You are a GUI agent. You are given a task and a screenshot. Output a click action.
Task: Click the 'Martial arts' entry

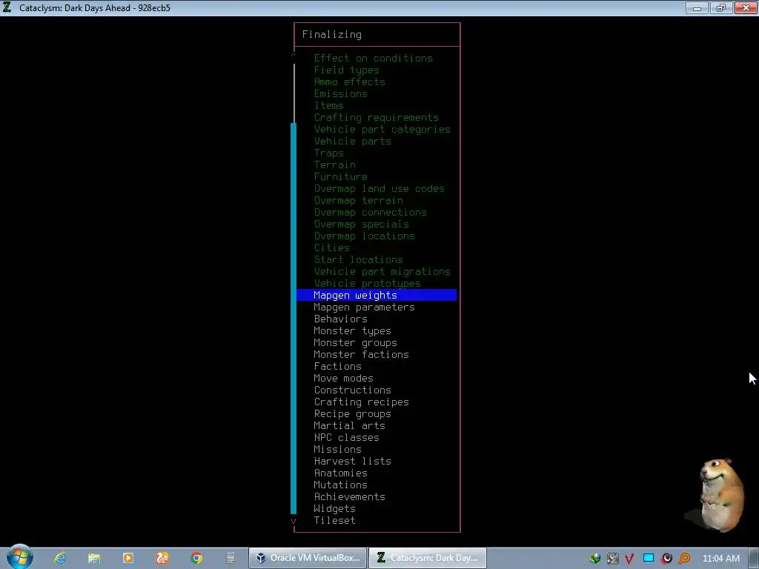tap(350, 426)
